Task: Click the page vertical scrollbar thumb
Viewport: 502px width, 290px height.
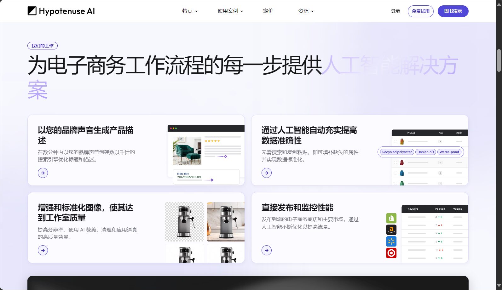Action: [x=499, y=60]
